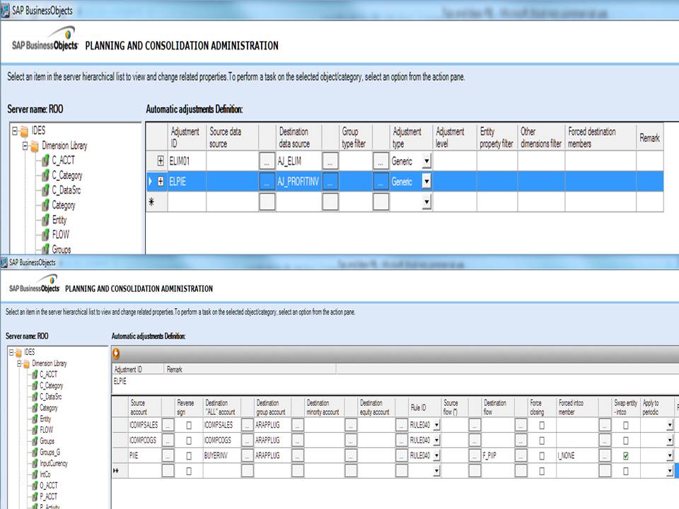The image size is (679, 509).
Task: Click the InputCurrency dimension icon
Action: tap(34, 463)
